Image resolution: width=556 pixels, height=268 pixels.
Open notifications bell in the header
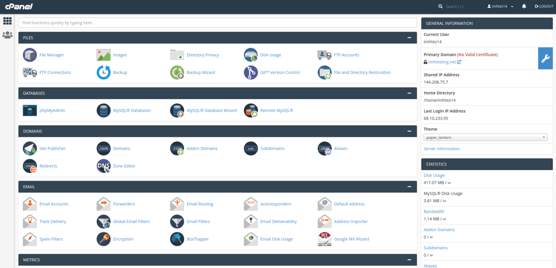[x=524, y=7]
